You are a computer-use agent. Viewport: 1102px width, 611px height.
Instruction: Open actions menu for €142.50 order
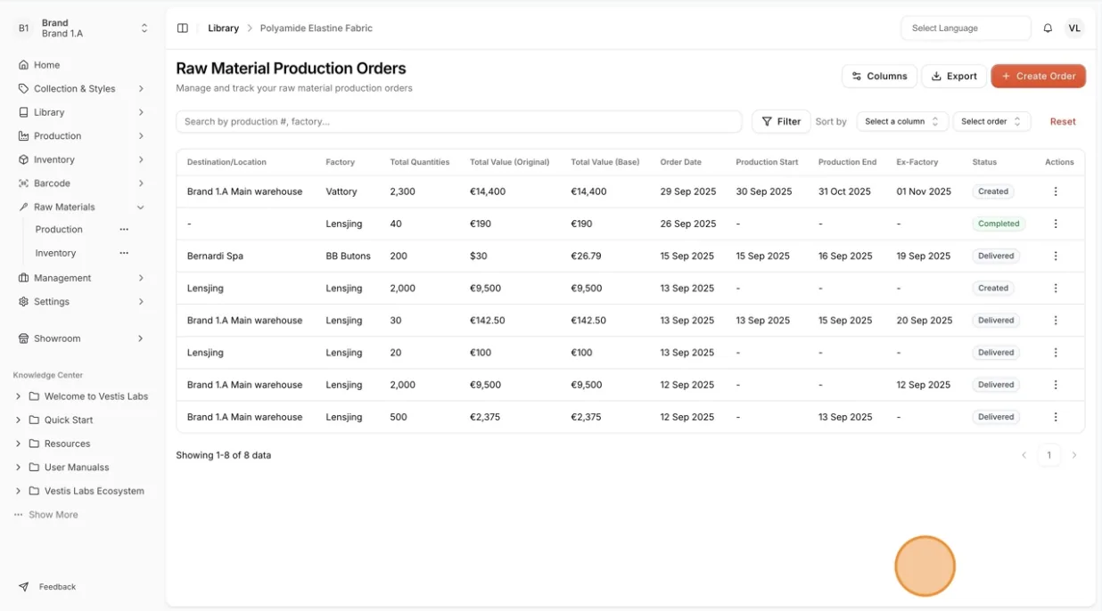1056,321
